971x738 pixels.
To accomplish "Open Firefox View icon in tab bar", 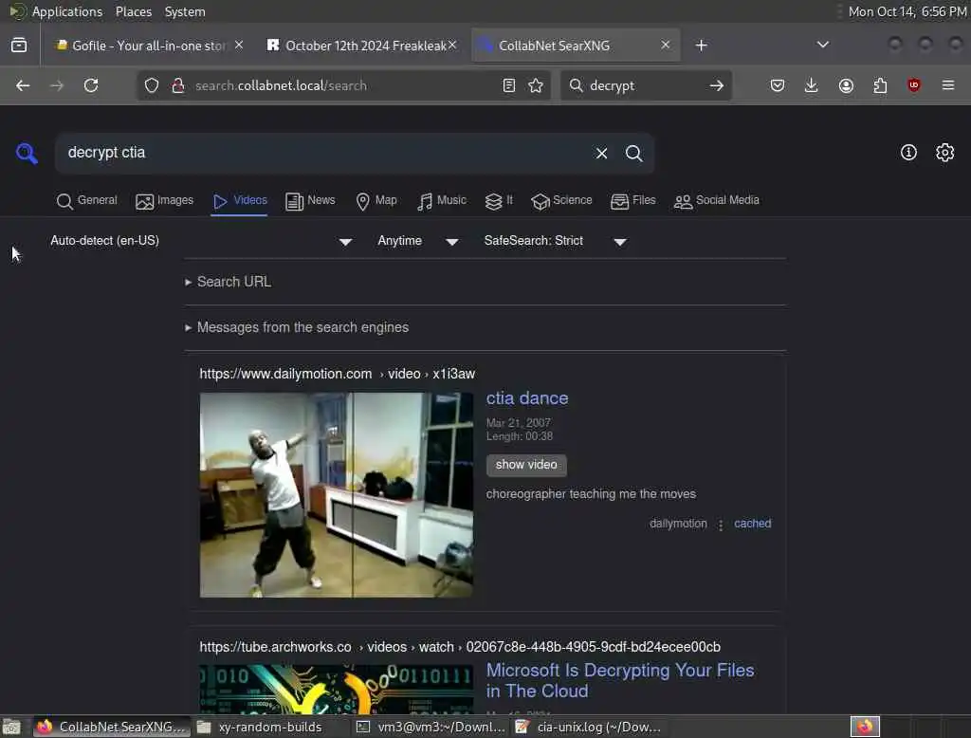I will [19, 46].
